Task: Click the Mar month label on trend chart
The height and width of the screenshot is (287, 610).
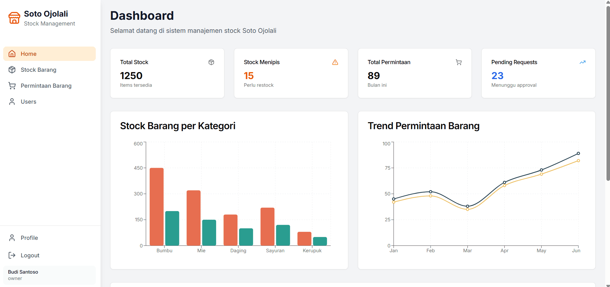Action: pos(467,251)
